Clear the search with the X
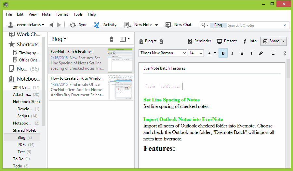 point(285,25)
